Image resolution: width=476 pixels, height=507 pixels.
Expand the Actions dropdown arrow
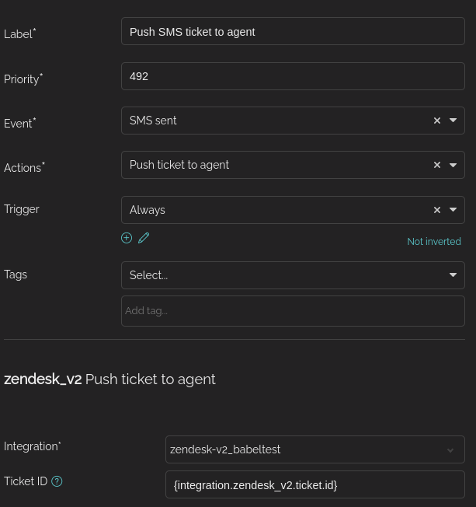tap(453, 165)
